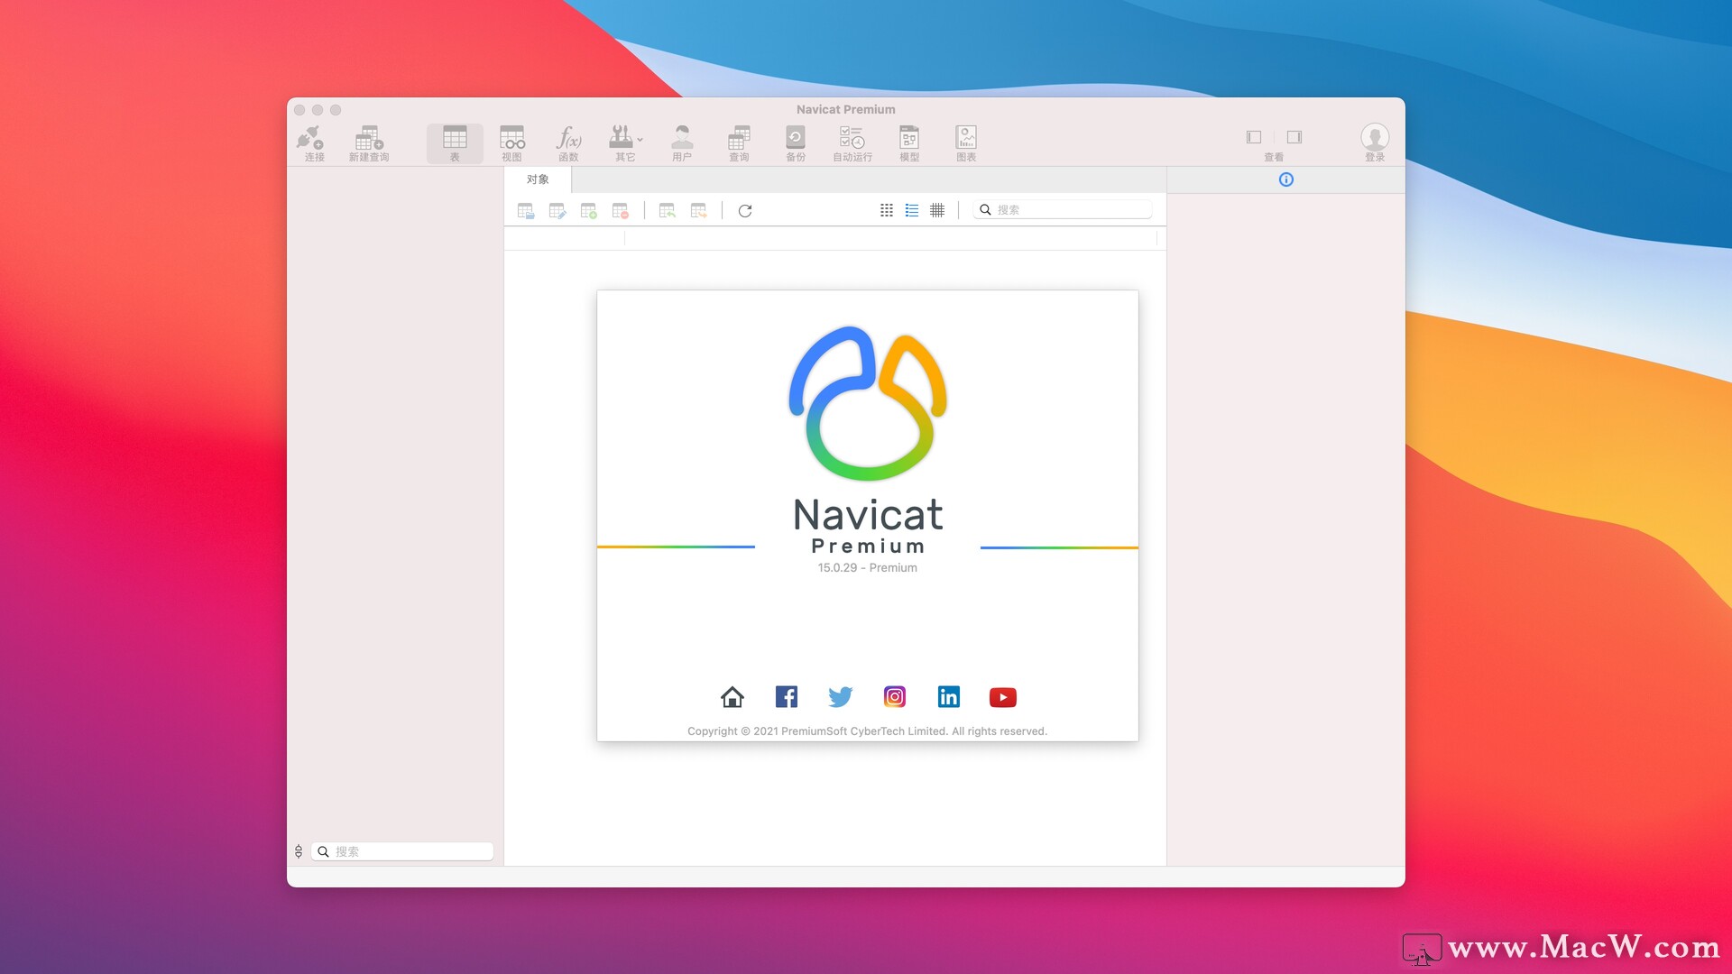The image size is (1732, 974).
Task: Click the Login (登录) avatar icon
Action: pos(1375,137)
